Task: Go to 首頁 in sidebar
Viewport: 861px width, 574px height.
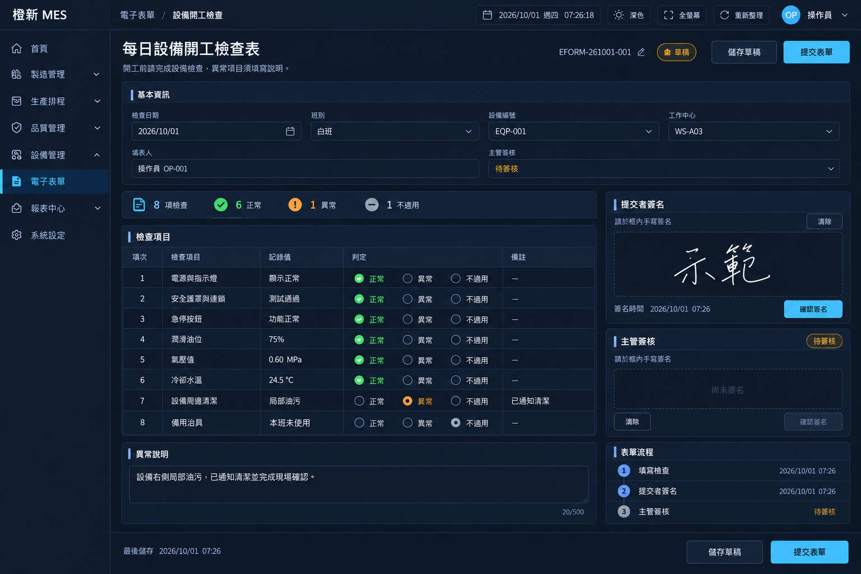Action: (54, 49)
